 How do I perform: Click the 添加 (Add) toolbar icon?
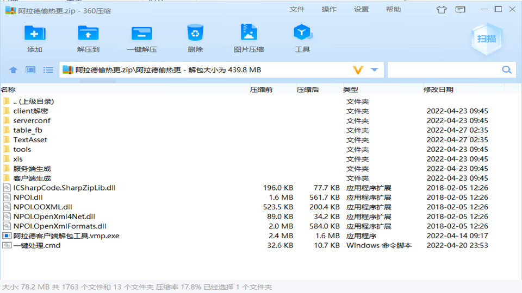pos(35,33)
